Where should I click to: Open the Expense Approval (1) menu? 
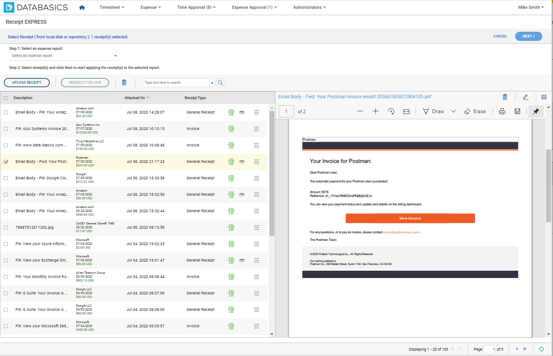point(254,7)
